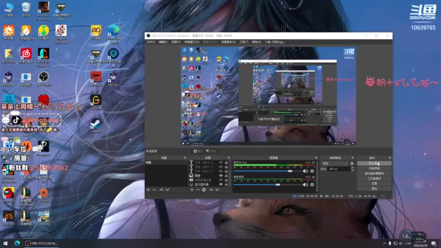Adjust the 麦克风/Aux volume slider

pos(267,171)
